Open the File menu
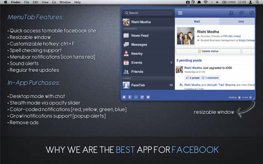 click(x=27, y=2)
